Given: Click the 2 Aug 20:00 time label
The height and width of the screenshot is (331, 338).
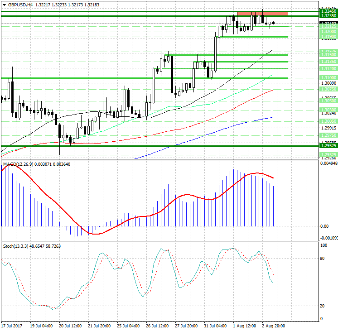Looking at the screenshot, I should point(273,326).
